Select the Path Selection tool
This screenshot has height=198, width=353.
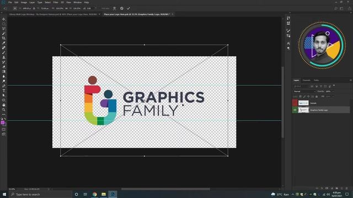click(x=4, y=95)
